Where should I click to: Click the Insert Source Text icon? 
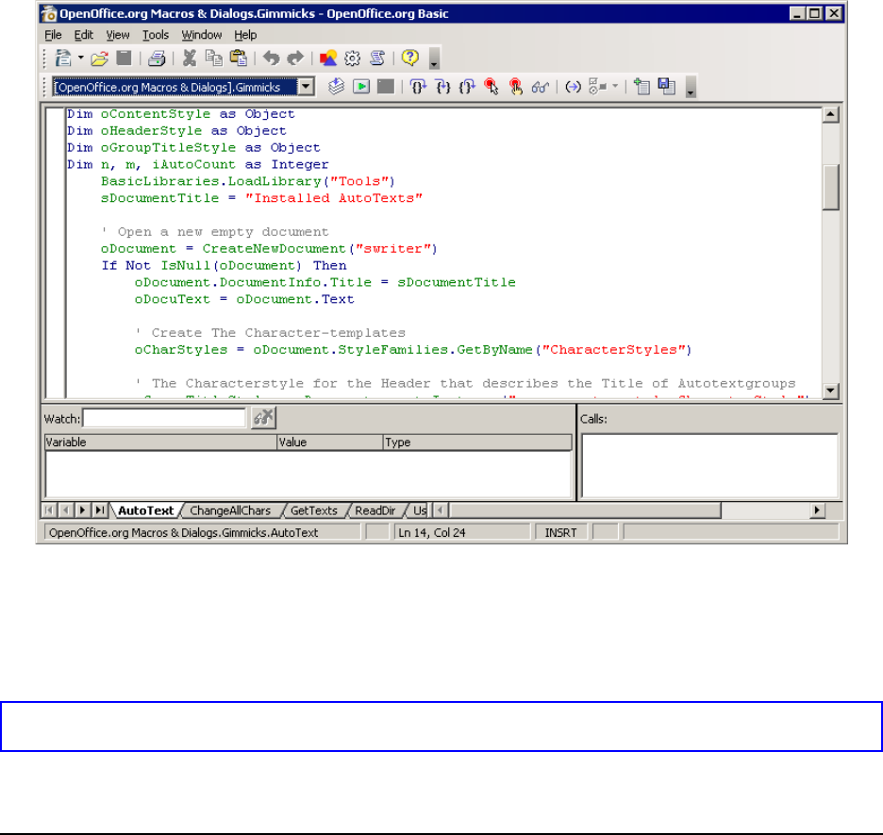click(641, 87)
